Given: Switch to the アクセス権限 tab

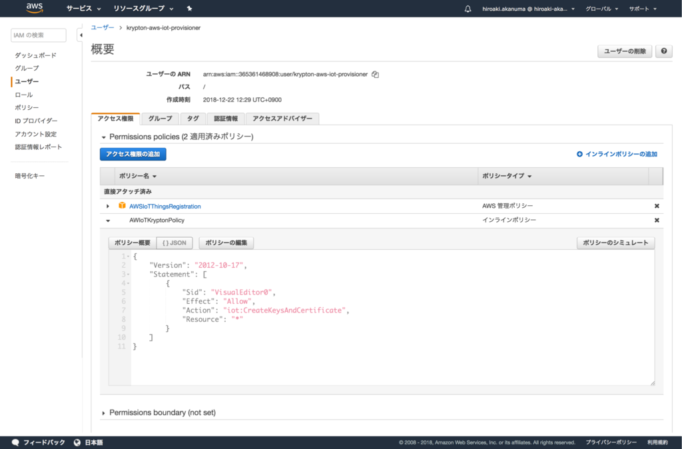Looking at the screenshot, I should 115,119.
